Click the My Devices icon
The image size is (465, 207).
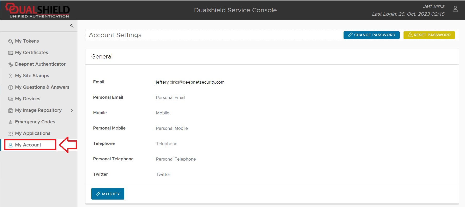click(x=11, y=99)
